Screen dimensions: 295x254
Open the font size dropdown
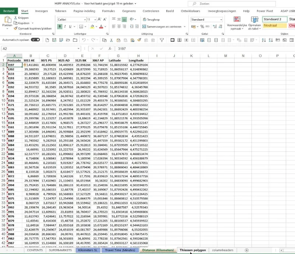[96, 20]
